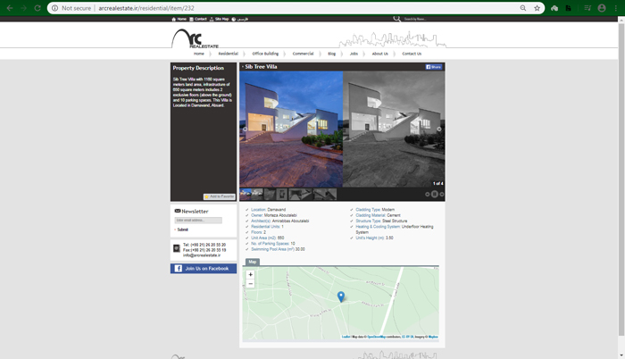View site info via the Not secure icon
Image resolution: width=625 pixels, height=359 pixels.
point(54,8)
